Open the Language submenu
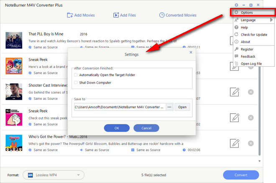This screenshot has height=183, width=276. pyautogui.click(x=254, y=20)
